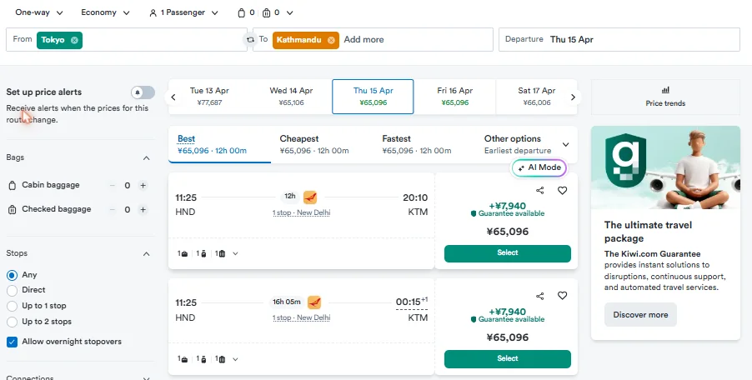Select the flight arriving at 00:15

[508, 359]
